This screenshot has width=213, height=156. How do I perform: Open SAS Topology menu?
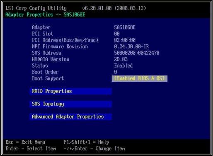(70, 104)
